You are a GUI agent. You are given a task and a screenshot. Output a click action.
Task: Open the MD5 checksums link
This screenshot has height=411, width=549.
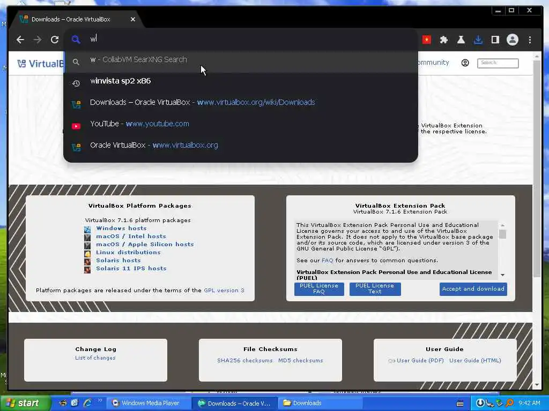[x=301, y=361]
